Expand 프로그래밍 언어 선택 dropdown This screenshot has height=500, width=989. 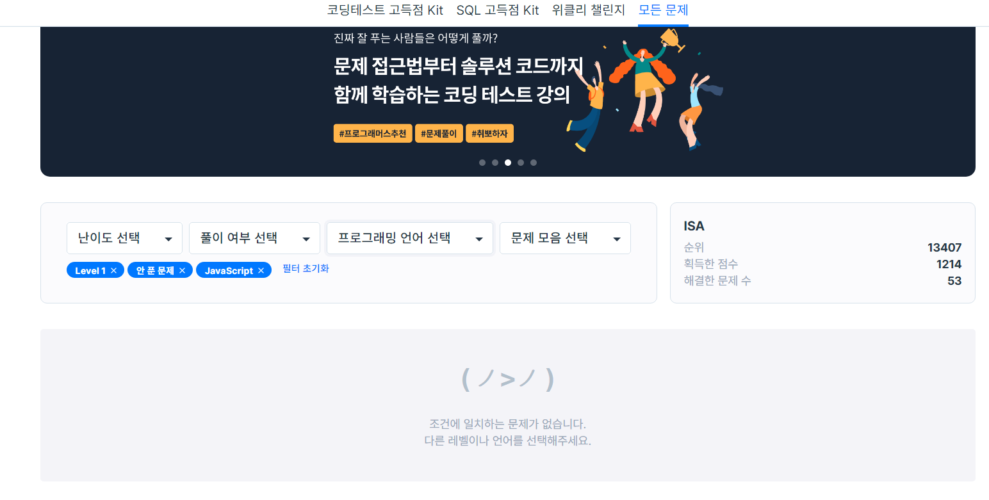[410, 238]
